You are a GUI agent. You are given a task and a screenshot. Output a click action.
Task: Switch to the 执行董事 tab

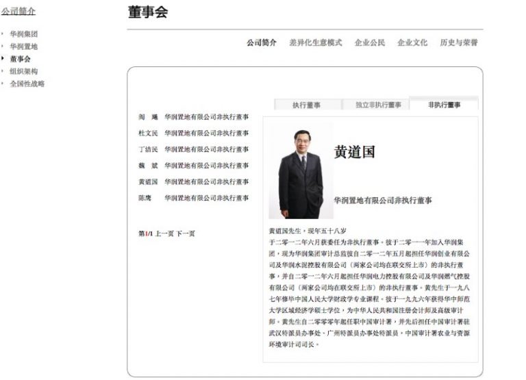(308, 105)
